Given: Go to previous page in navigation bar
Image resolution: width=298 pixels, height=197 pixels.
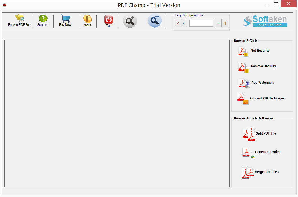Looking at the screenshot, I should (184, 23).
